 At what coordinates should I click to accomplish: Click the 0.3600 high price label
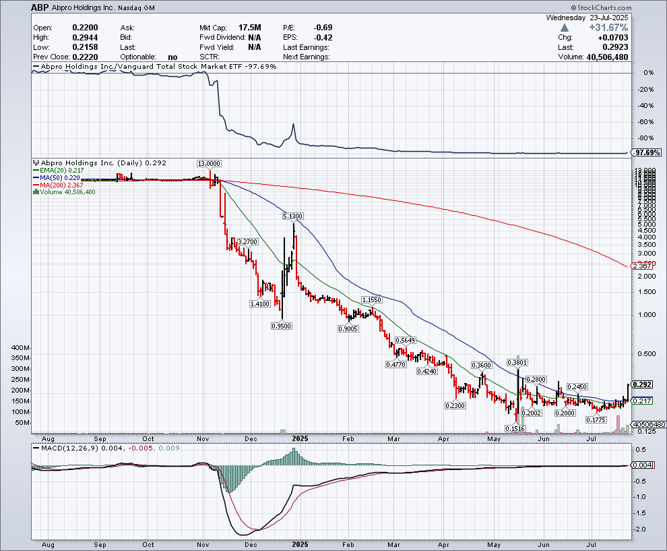tap(482, 366)
